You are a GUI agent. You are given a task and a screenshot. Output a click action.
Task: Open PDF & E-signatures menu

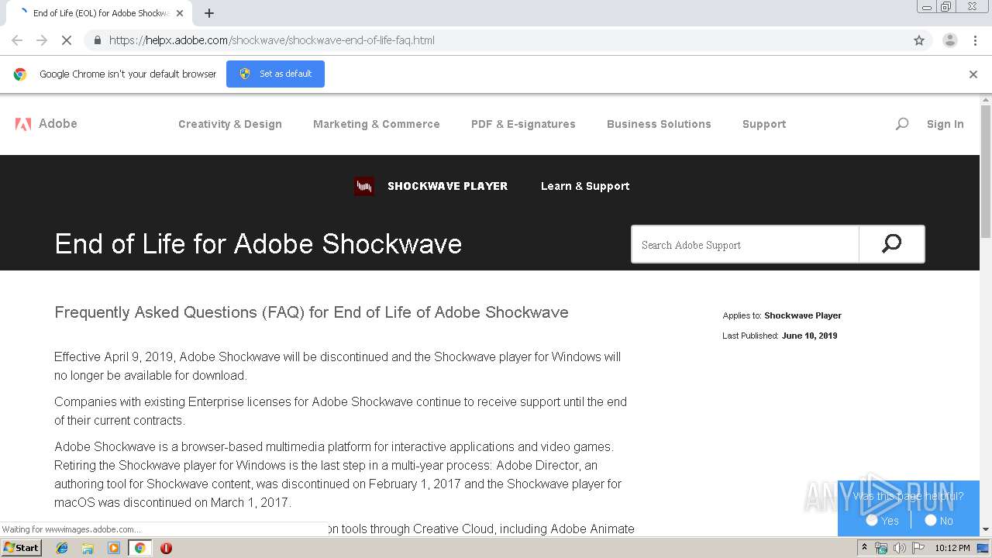point(523,124)
